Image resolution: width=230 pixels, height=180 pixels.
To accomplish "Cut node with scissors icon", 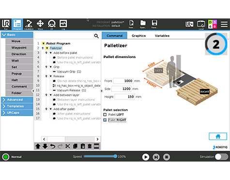I will tap(68, 146).
